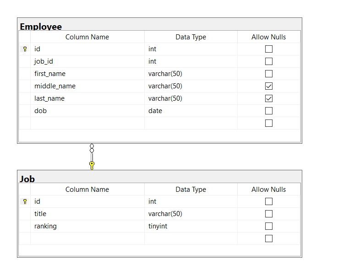Click empty column name cell in Employee table
Screen dimensions: 338x271
87,123
